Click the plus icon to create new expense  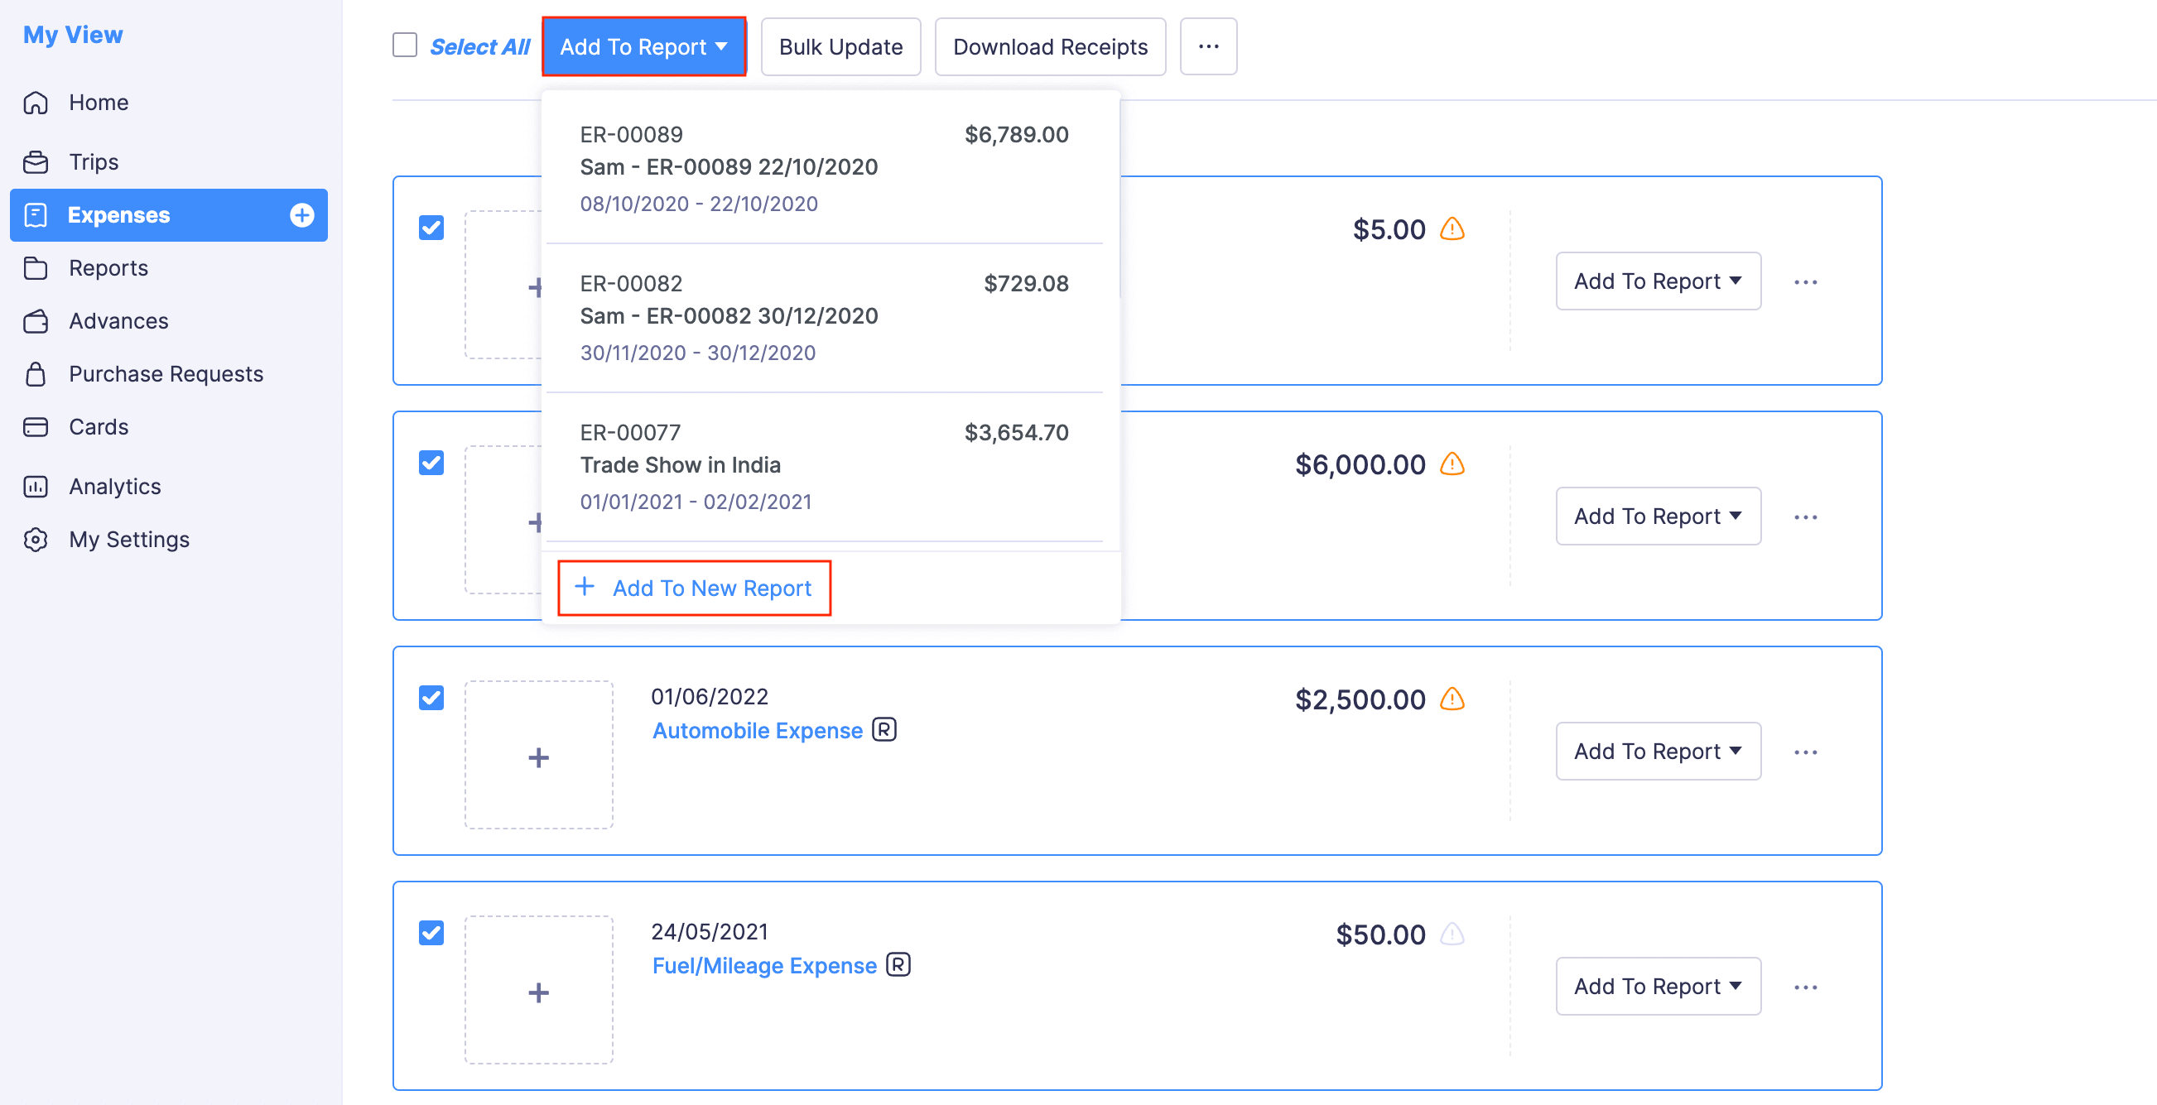[x=301, y=215]
